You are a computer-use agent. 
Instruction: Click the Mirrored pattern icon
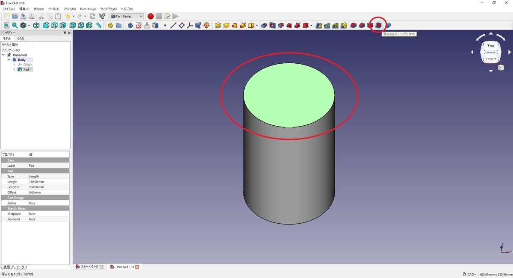point(319,26)
